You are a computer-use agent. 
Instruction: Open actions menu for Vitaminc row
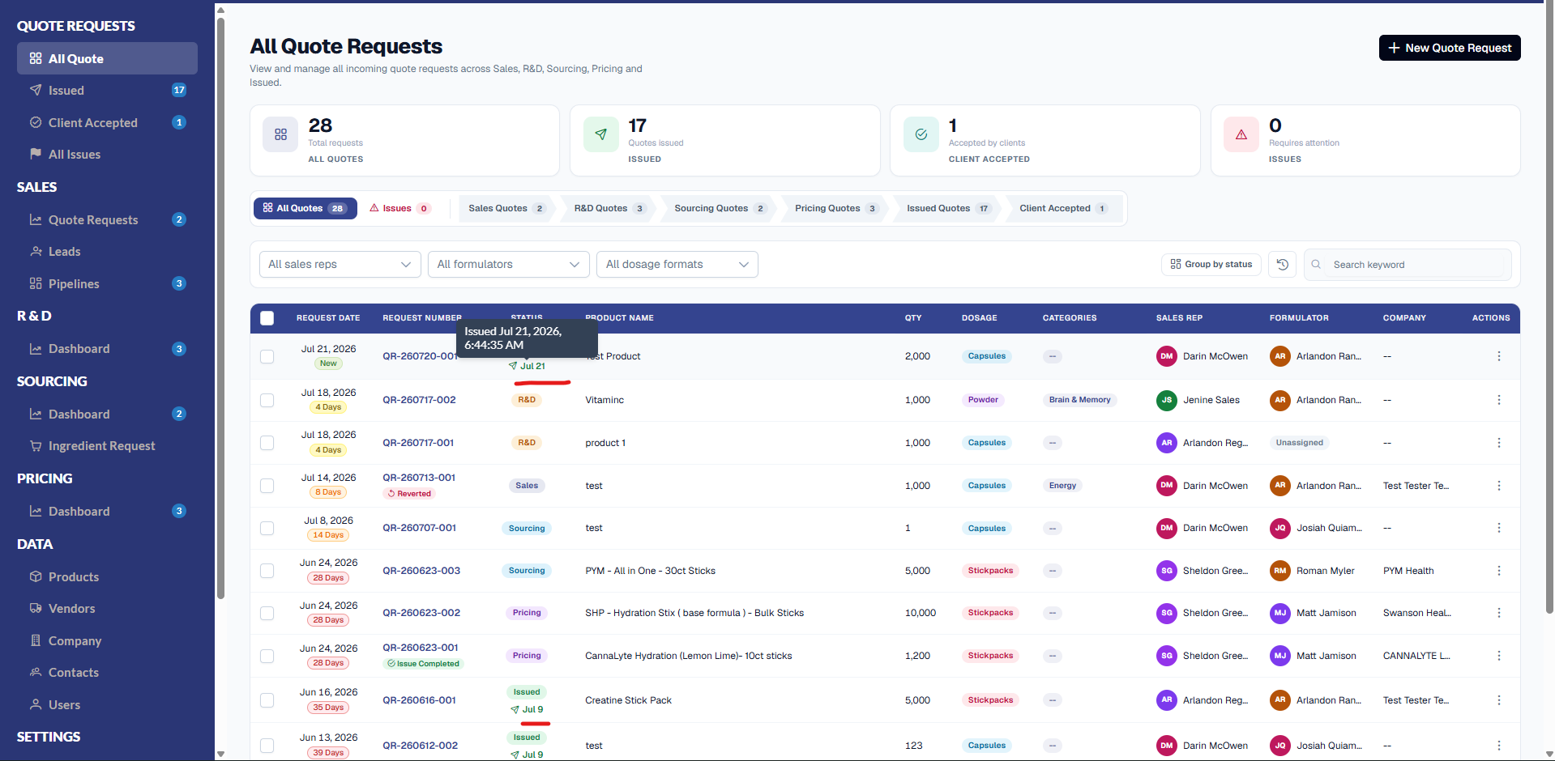pyautogui.click(x=1499, y=400)
